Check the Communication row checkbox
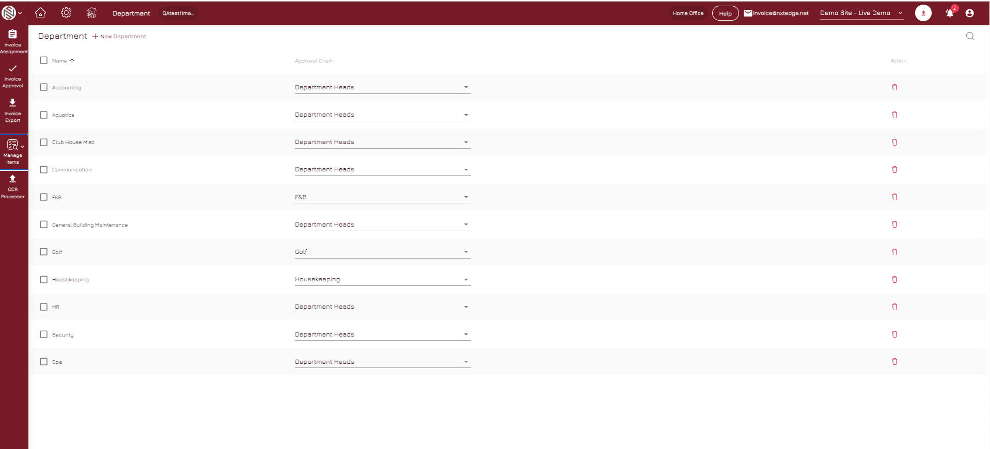Viewport: 990px width, 449px height. [x=44, y=169]
